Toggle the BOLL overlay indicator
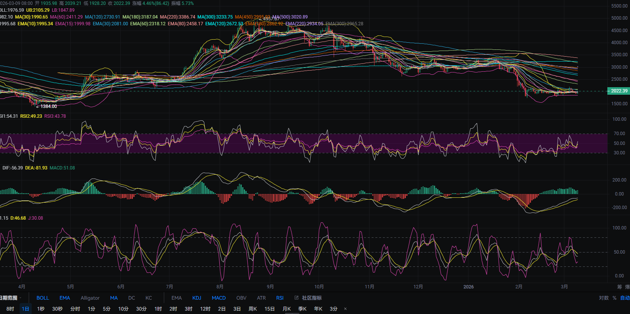 (43, 298)
